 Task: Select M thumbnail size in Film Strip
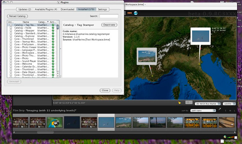[230, 111]
